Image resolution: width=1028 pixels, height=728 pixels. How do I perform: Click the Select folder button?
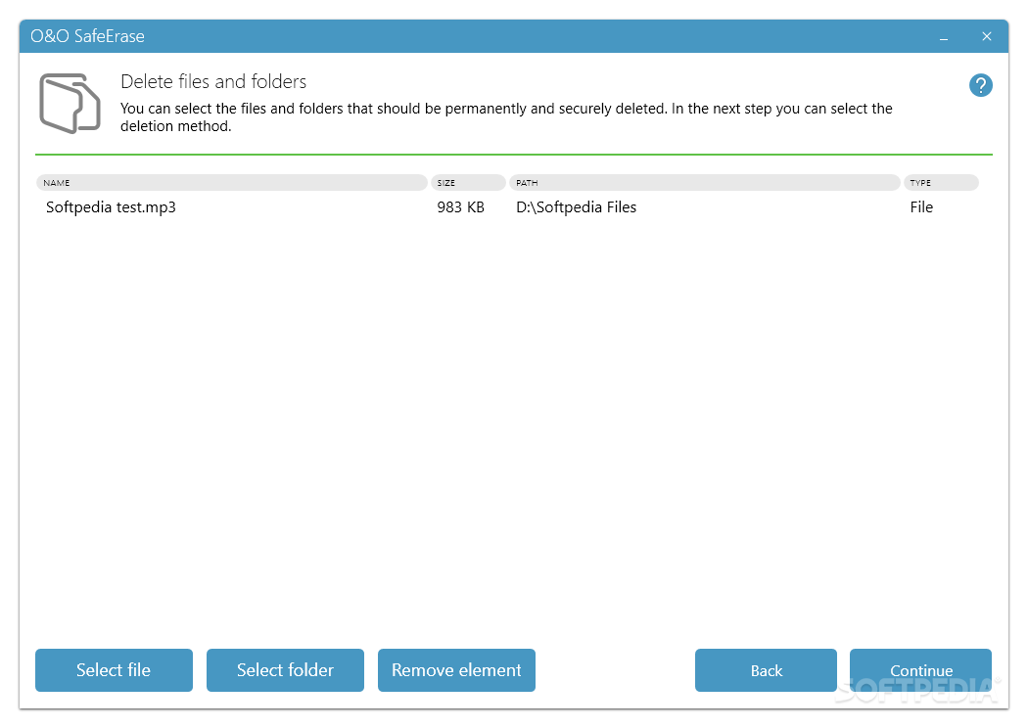pos(285,669)
